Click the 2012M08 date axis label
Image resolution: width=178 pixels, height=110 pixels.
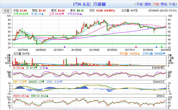tap(77, 50)
